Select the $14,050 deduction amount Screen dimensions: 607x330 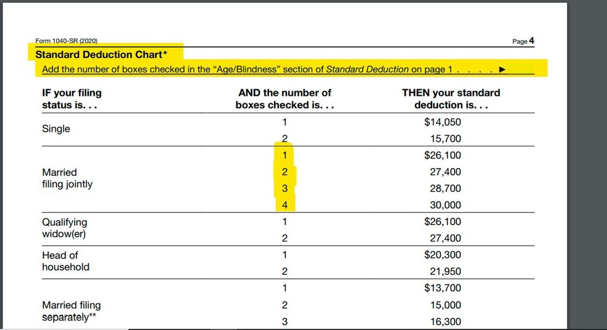click(x=442, y=122)
